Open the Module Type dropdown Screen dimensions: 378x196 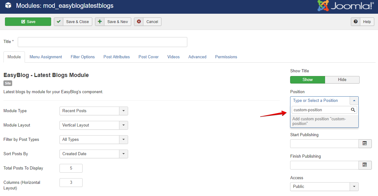click(x=94, y=111)
